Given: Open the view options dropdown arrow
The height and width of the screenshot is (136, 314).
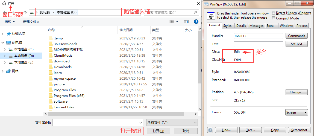Looking at the screenshot, I should 177,22.
